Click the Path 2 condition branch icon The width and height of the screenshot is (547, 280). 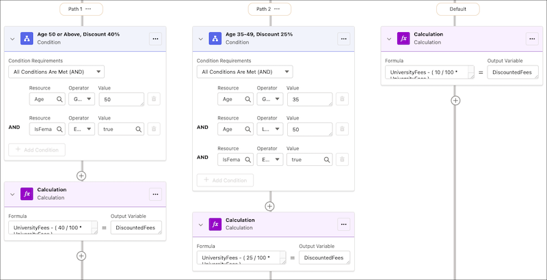[x=215, y=39]
